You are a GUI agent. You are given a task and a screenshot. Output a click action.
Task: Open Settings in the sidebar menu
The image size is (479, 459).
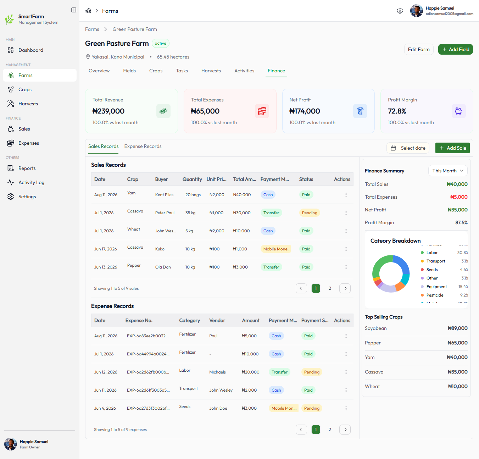pos(40,197)
